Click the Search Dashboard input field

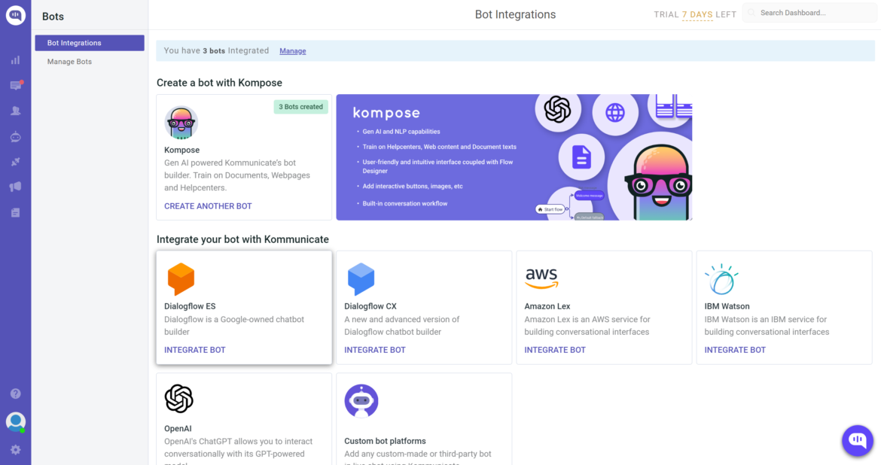click(x=809, y=12)
